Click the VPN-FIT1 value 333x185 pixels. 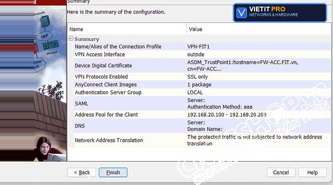click(198, 46)
